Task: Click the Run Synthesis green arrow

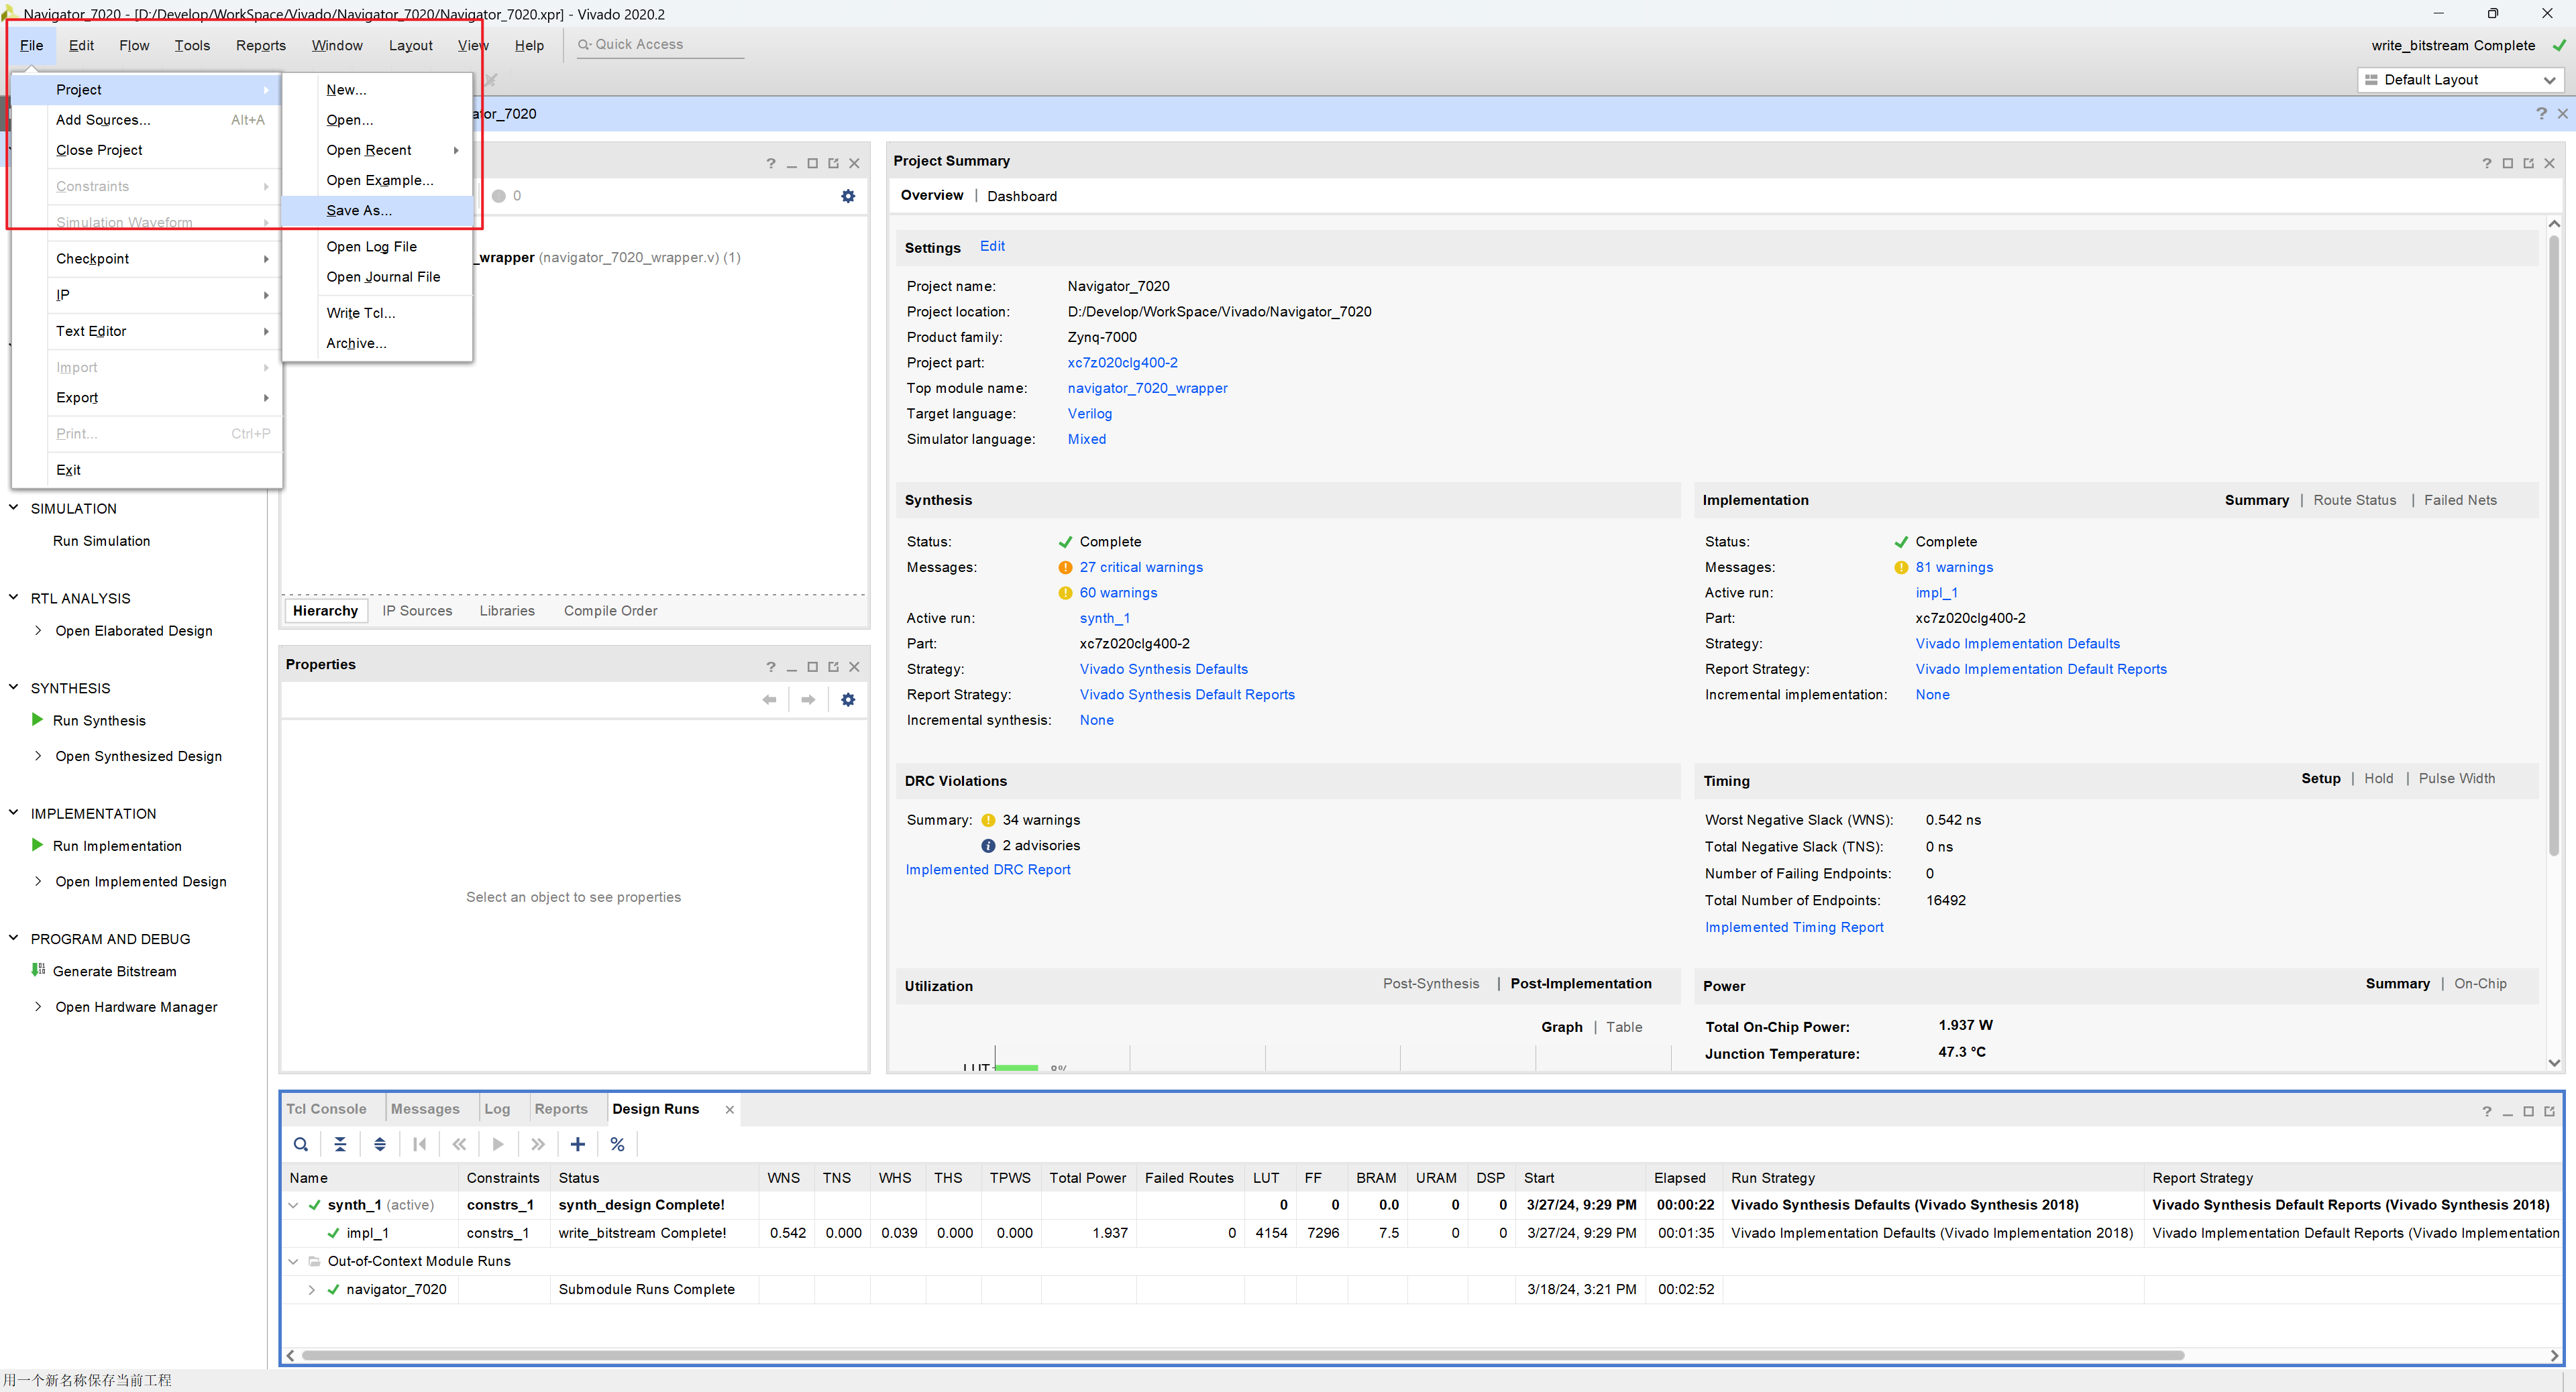Action: tap(37, 719)
